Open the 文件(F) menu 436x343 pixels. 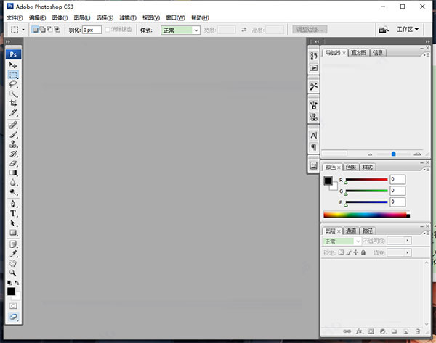15,17
